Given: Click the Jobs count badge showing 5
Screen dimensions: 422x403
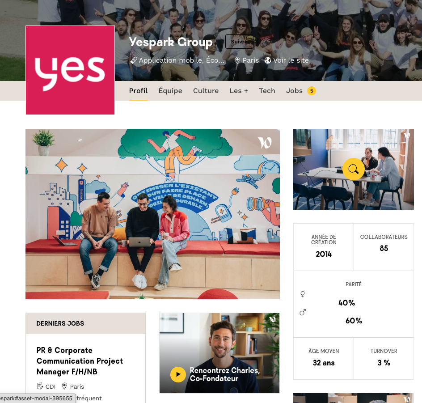Looking at the screenshot, I should coord(312,91).
